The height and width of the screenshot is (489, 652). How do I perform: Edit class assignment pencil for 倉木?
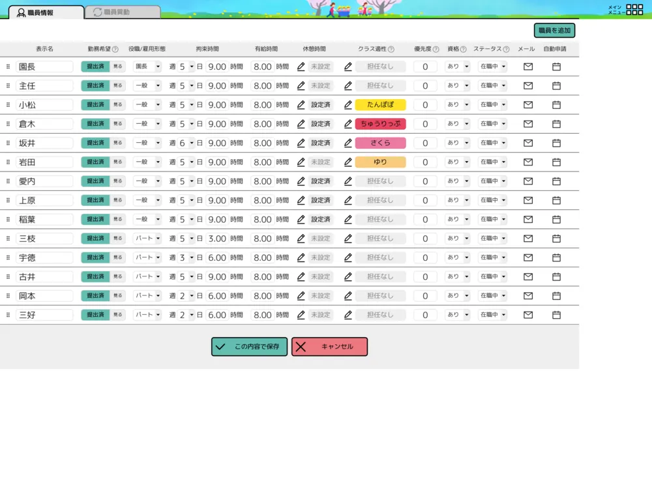click(348, 124)
